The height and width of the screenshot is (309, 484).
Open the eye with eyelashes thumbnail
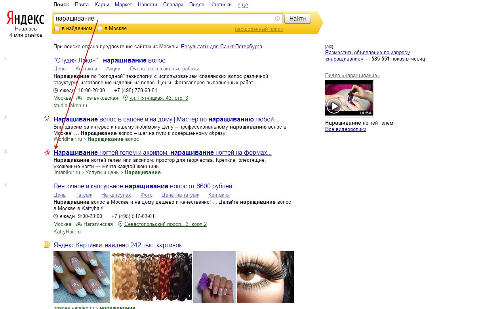[x=265, y=277]
